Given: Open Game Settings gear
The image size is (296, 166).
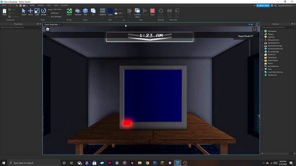Looking at the screenshot, I should coord(161,12).
